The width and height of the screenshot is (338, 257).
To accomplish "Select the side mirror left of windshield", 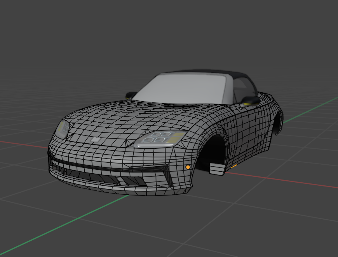I will (130, 95).
